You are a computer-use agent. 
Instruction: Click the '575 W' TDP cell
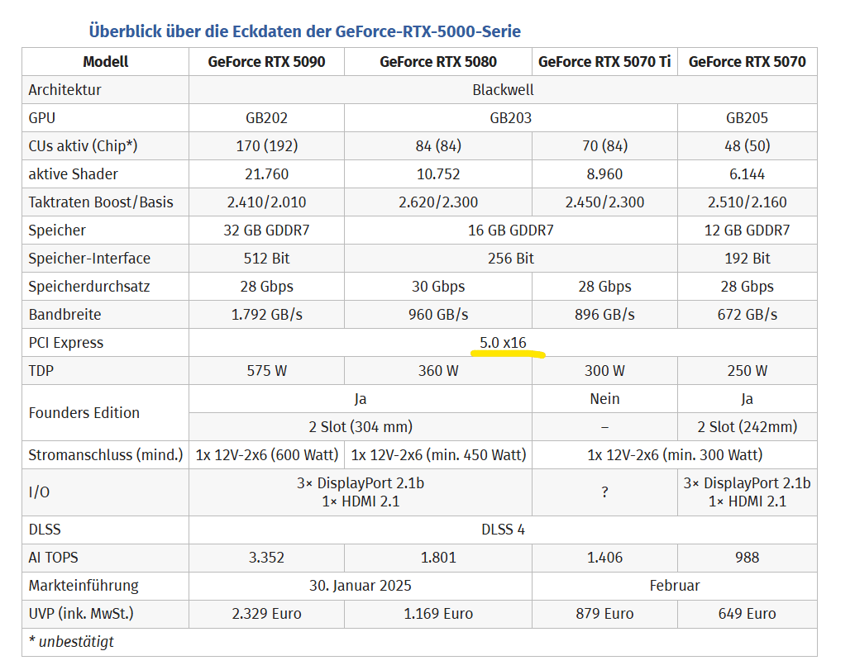(x=266, y=370)
